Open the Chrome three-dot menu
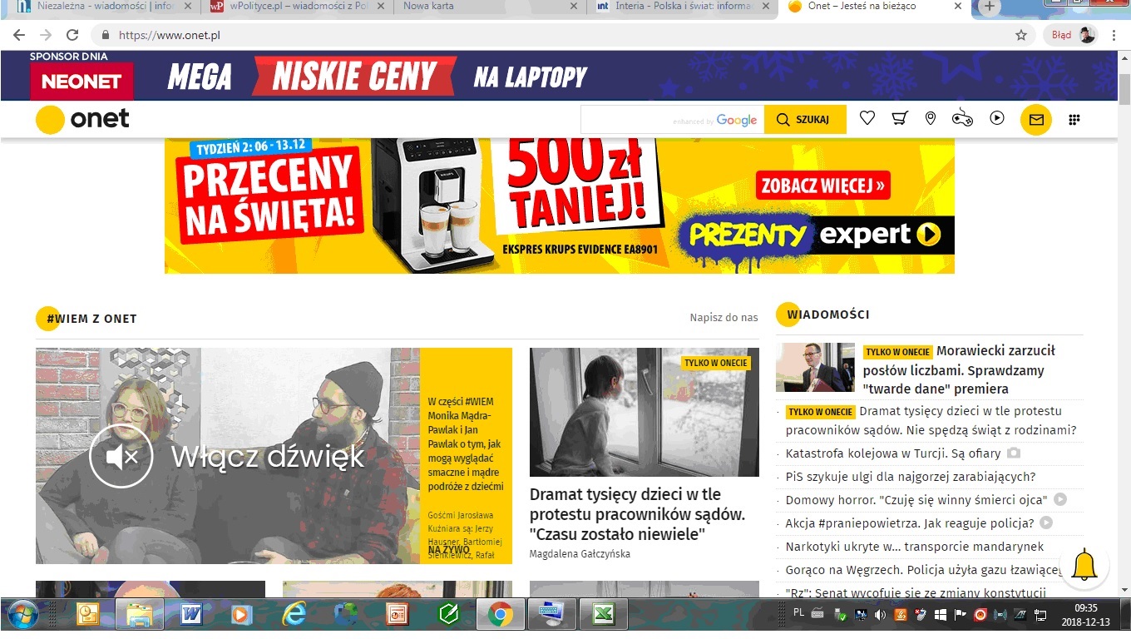 coord(1114,35)
